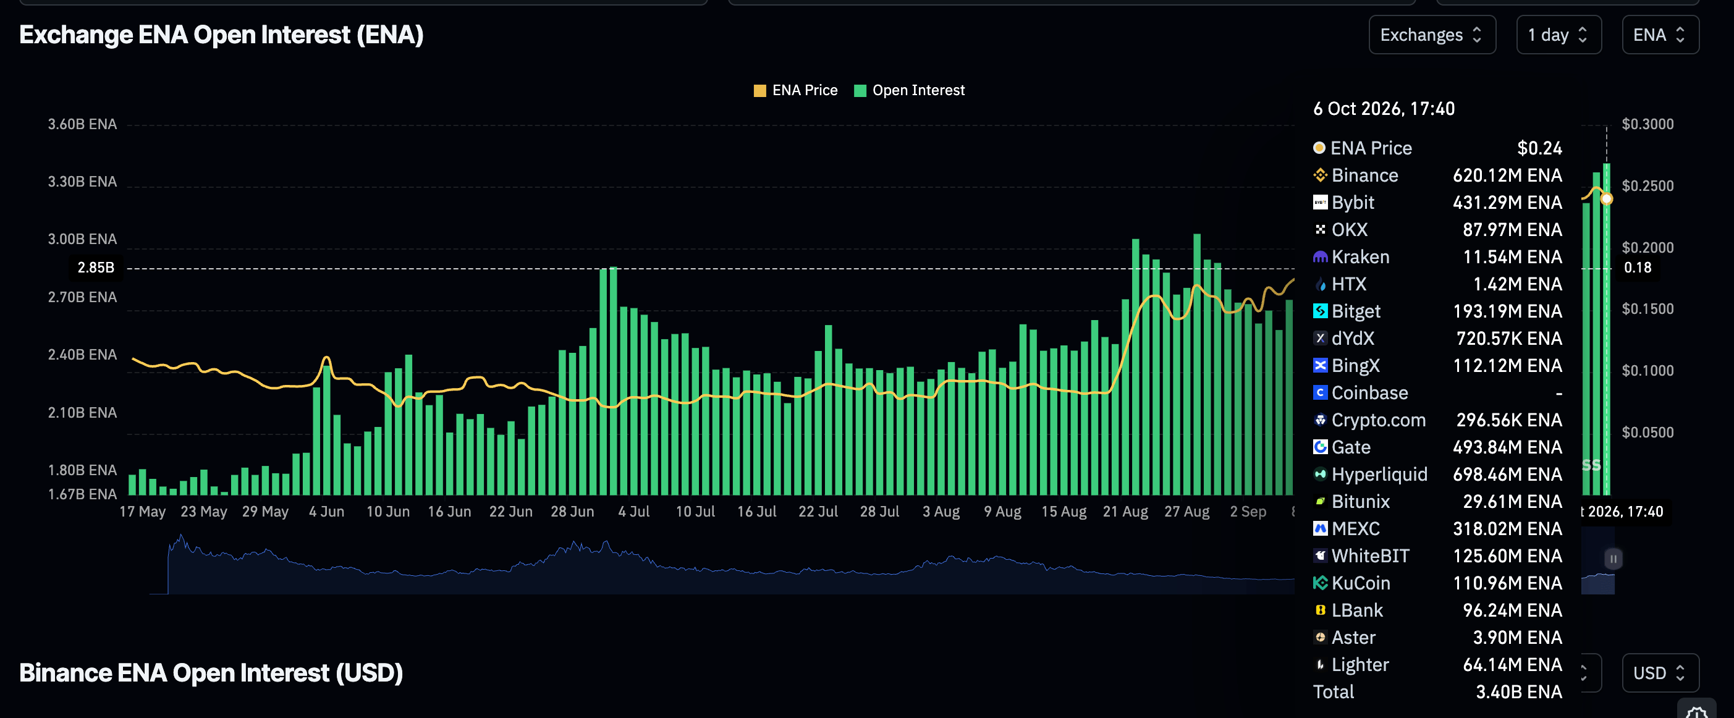Toggle ENA Price legend series
Screen dimensions: 1734x718
tap(796, 90)
